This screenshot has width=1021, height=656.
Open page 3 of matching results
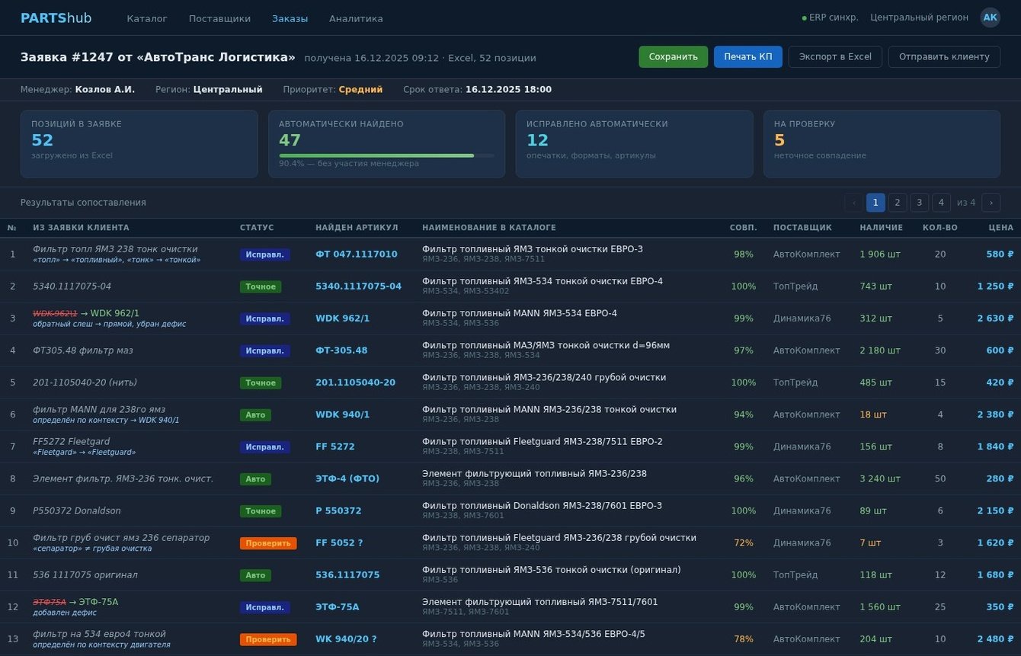pos(919,203)
